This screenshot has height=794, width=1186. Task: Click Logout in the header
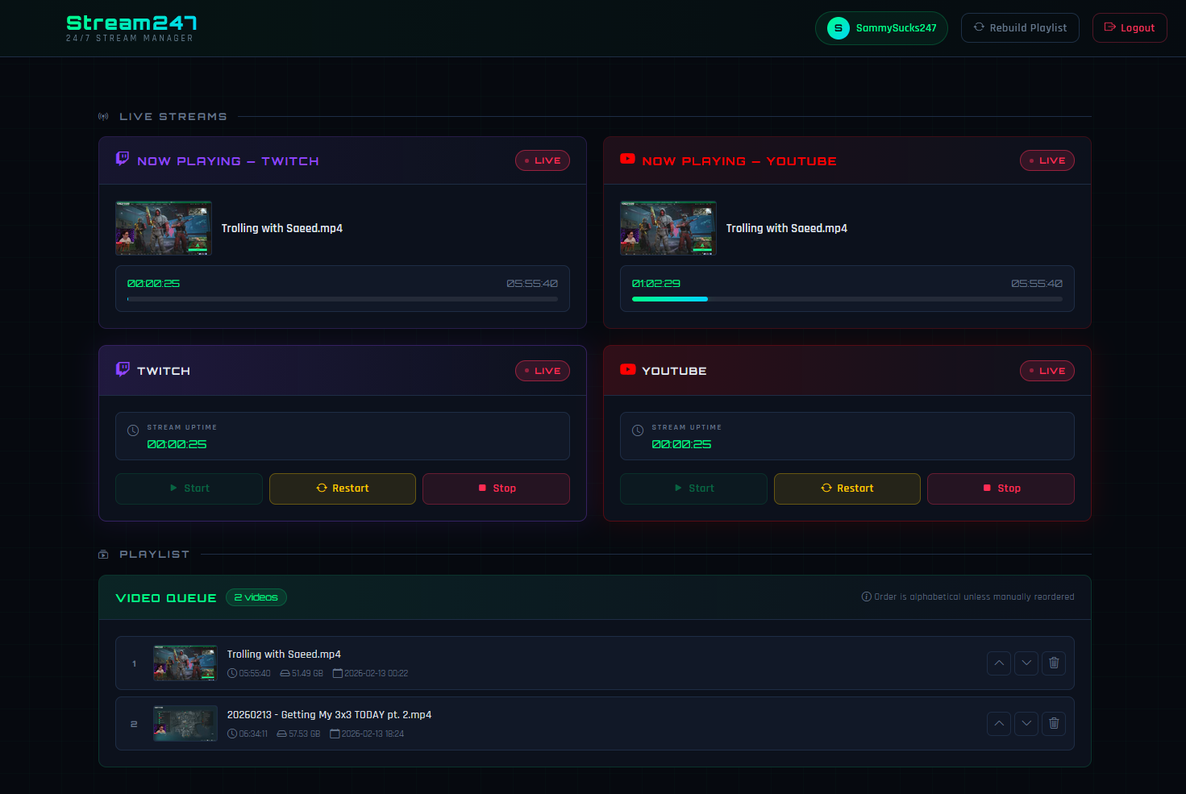click(x=1130, y=27)
